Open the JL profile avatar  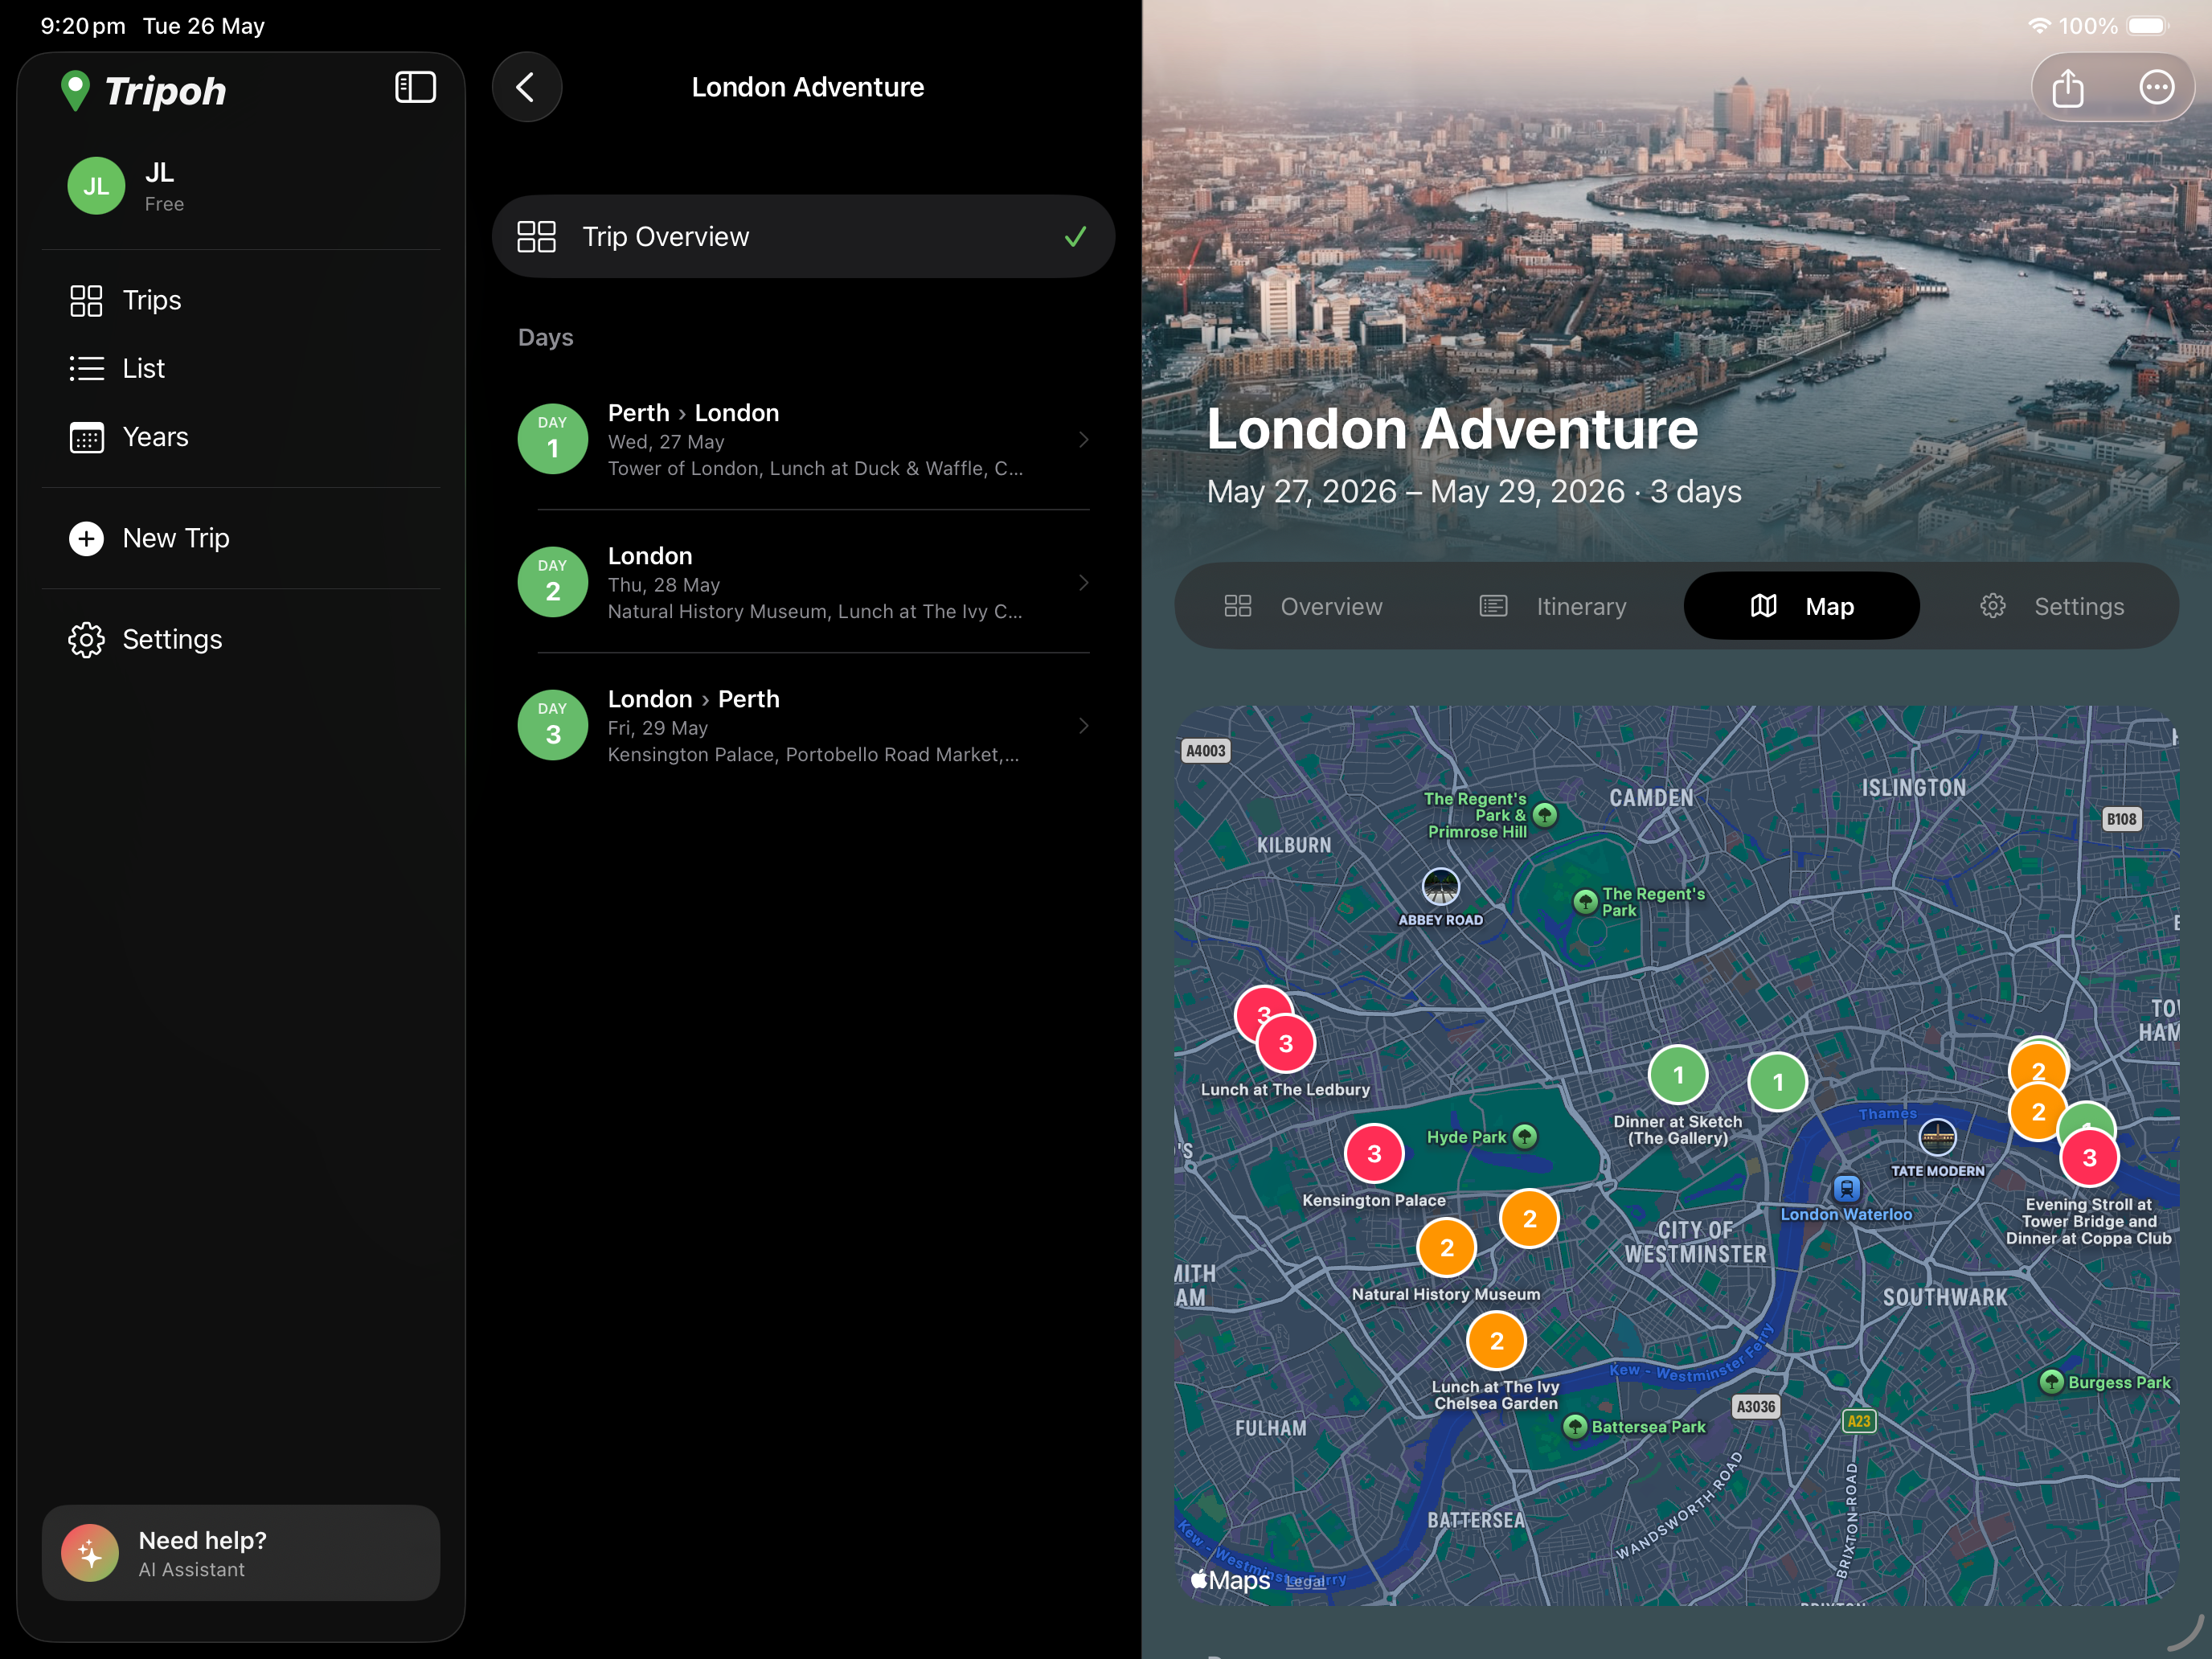click(96, 186)
